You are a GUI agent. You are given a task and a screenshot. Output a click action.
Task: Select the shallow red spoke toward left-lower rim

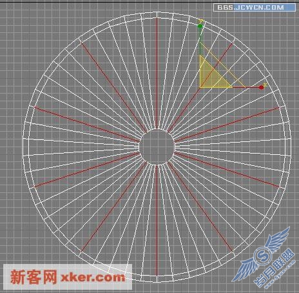[87, 170]
